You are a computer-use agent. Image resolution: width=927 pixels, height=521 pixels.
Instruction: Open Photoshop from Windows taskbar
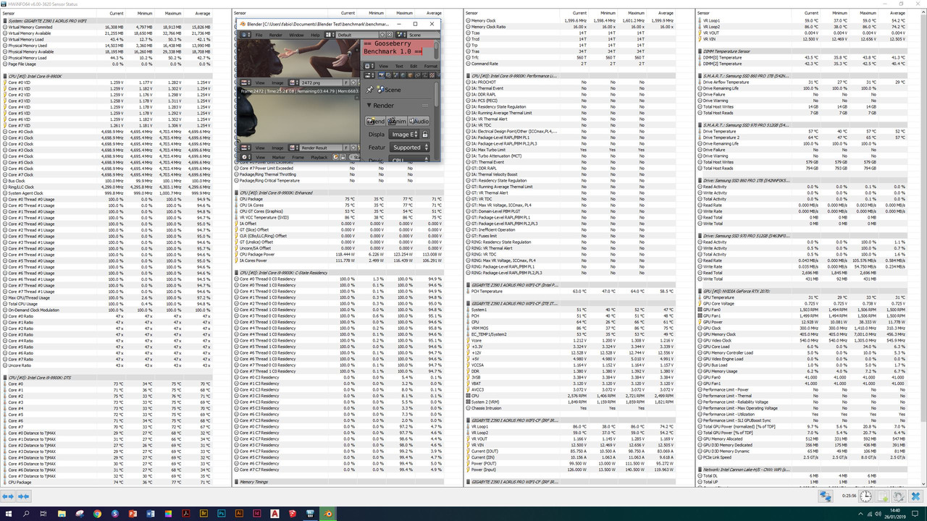(222, 514)
